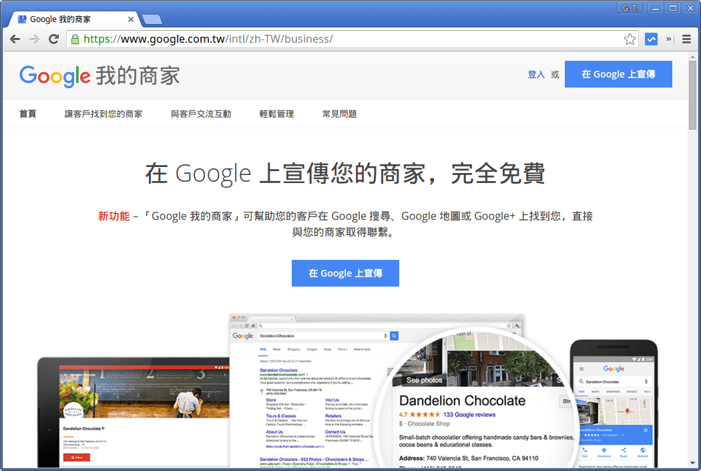The image size is (701, 471).
Task: Click the page reload icon
Action: point(53,39)
